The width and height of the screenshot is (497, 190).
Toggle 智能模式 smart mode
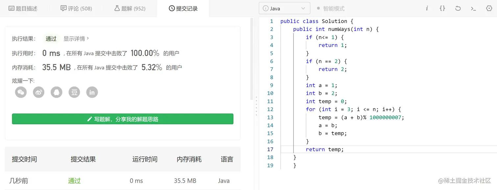tap(330, 9)
